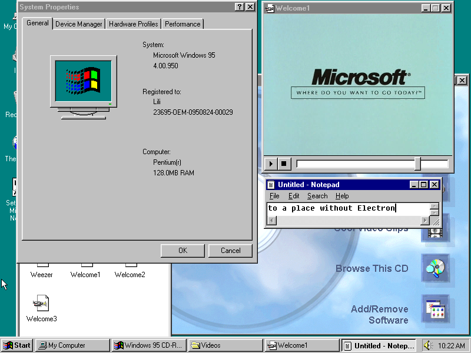Play the Welcome1 video
The height and width of the screenshot is (353, 471).
coord(271,164)
